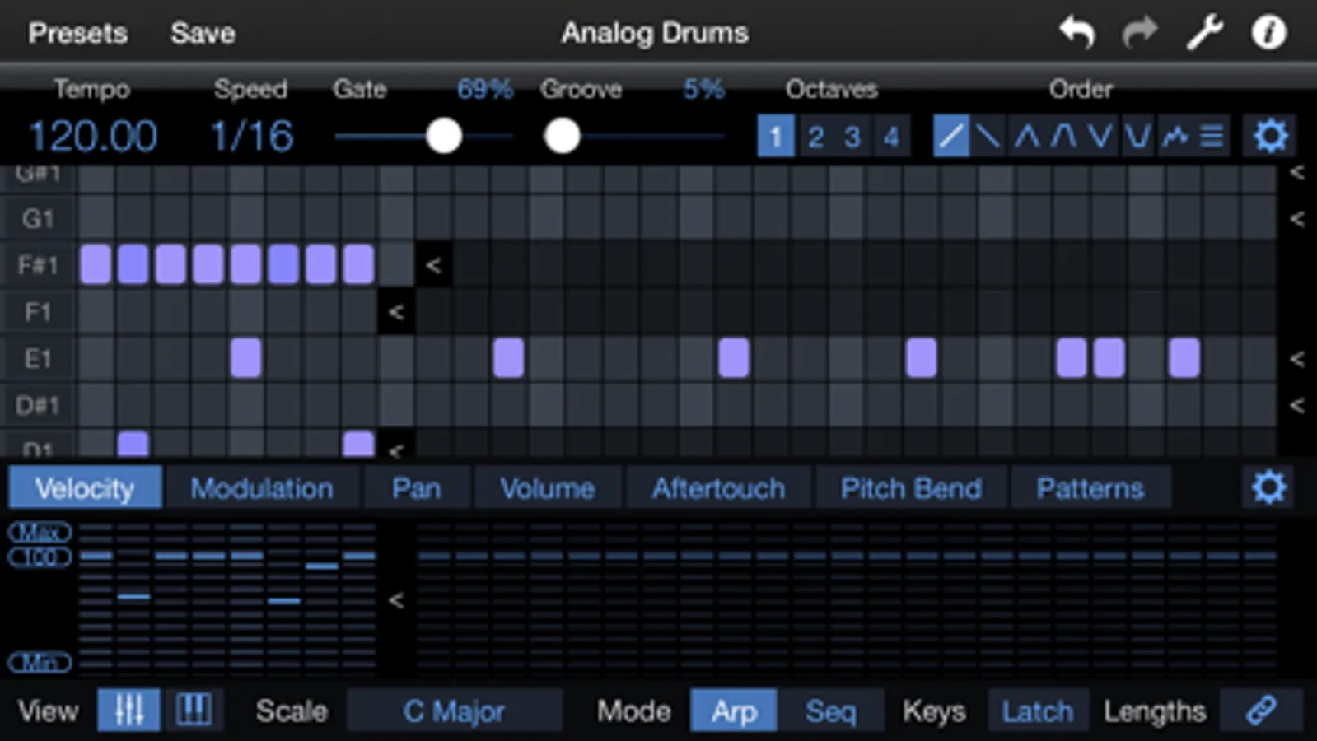Image resolution: width=1317 pixels, height=741 pixels.
Task: Select the chord order icon with stacked lines
Action: coord(1212,136)
